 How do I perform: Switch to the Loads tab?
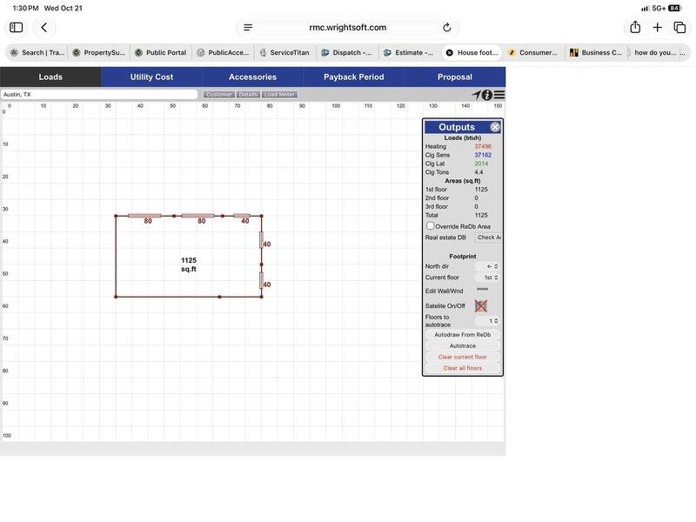pos(50,77)
